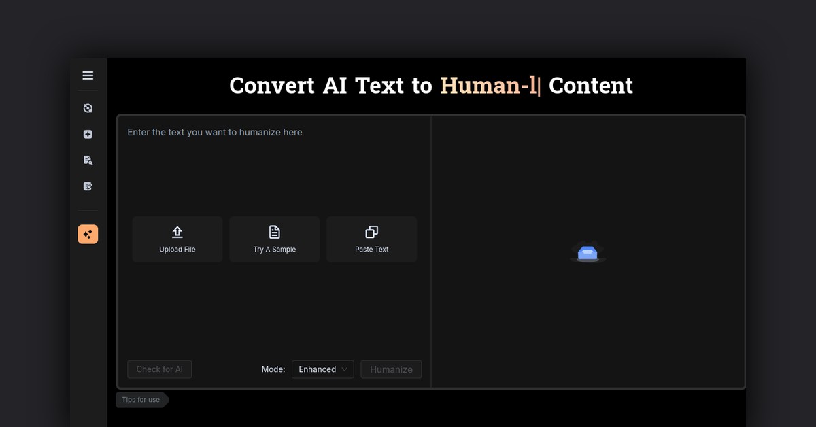Viewport: 816px width, 427px height.
Task: Expand the Tips for use tag
Action: coord(141,400)
